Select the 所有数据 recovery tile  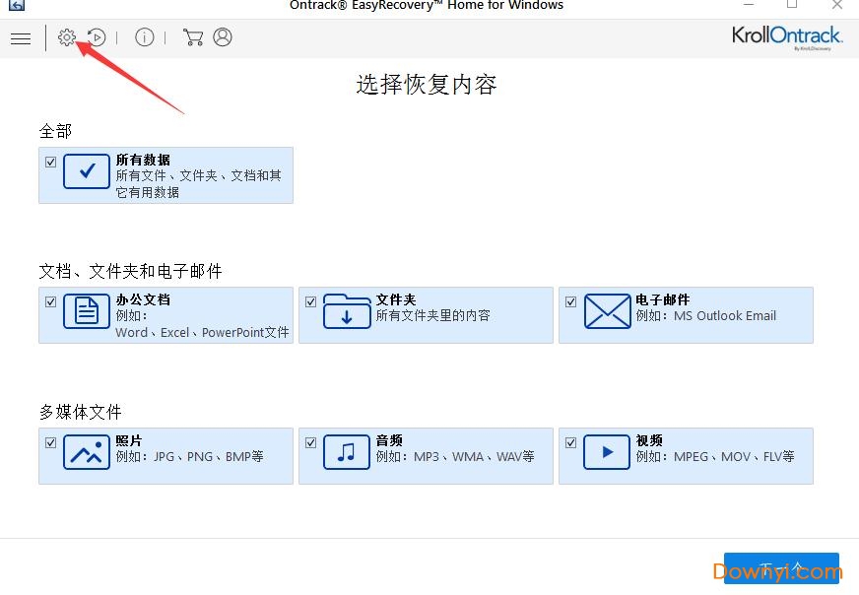click(x=165, y=175)
